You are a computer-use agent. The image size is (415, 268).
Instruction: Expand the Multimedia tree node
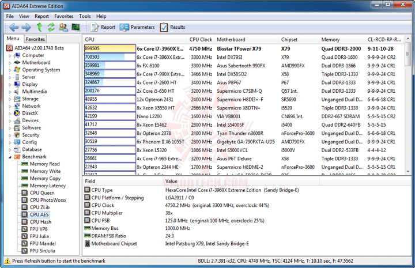coord(10,92)
